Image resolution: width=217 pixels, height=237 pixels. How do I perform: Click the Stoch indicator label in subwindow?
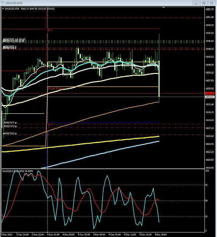pos(17,171)
